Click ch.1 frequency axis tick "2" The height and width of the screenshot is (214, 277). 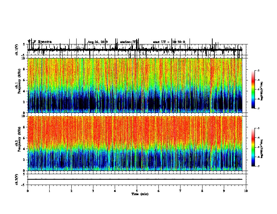point(24,102)
